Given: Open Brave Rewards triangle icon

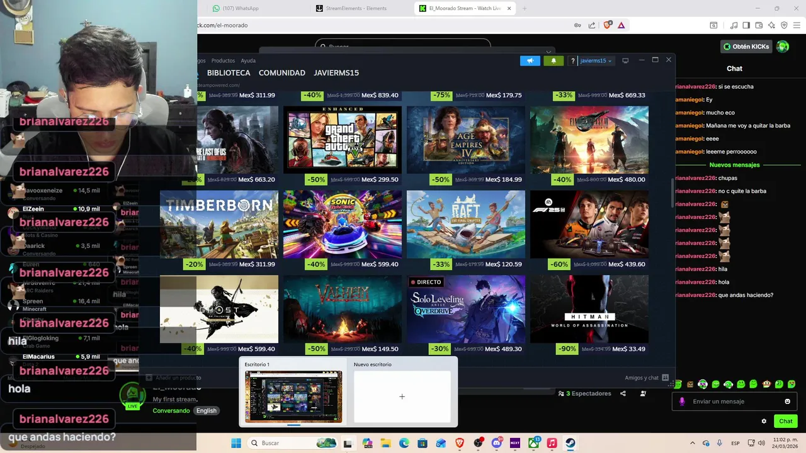Looking at the screenshot, I should [621, 25].
